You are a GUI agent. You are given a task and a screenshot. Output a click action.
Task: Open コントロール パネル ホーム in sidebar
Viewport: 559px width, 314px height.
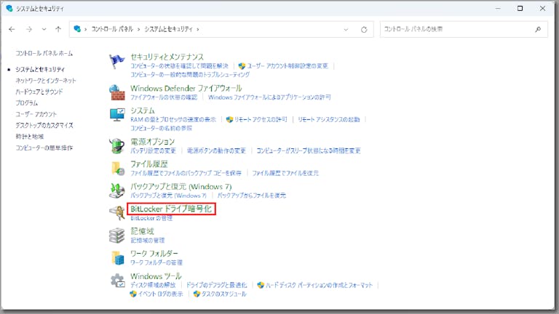click(44, 53)
